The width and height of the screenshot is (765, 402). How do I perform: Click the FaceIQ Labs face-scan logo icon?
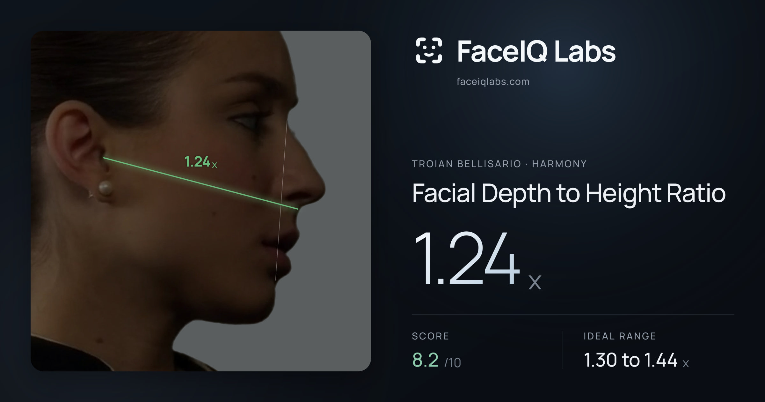click(x=429, y=50)
